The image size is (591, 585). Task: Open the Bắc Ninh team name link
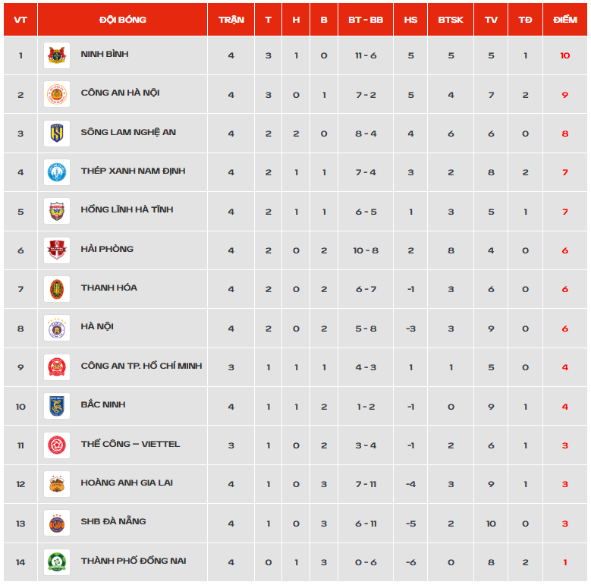coord(103,404)
